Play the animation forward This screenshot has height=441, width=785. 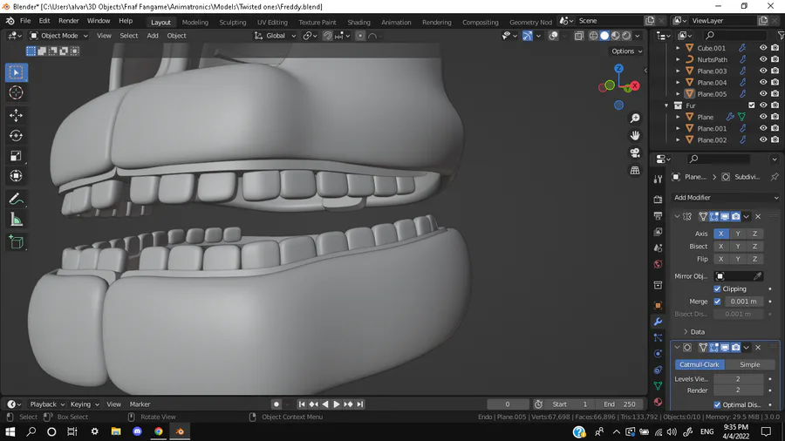pos(337,404)
